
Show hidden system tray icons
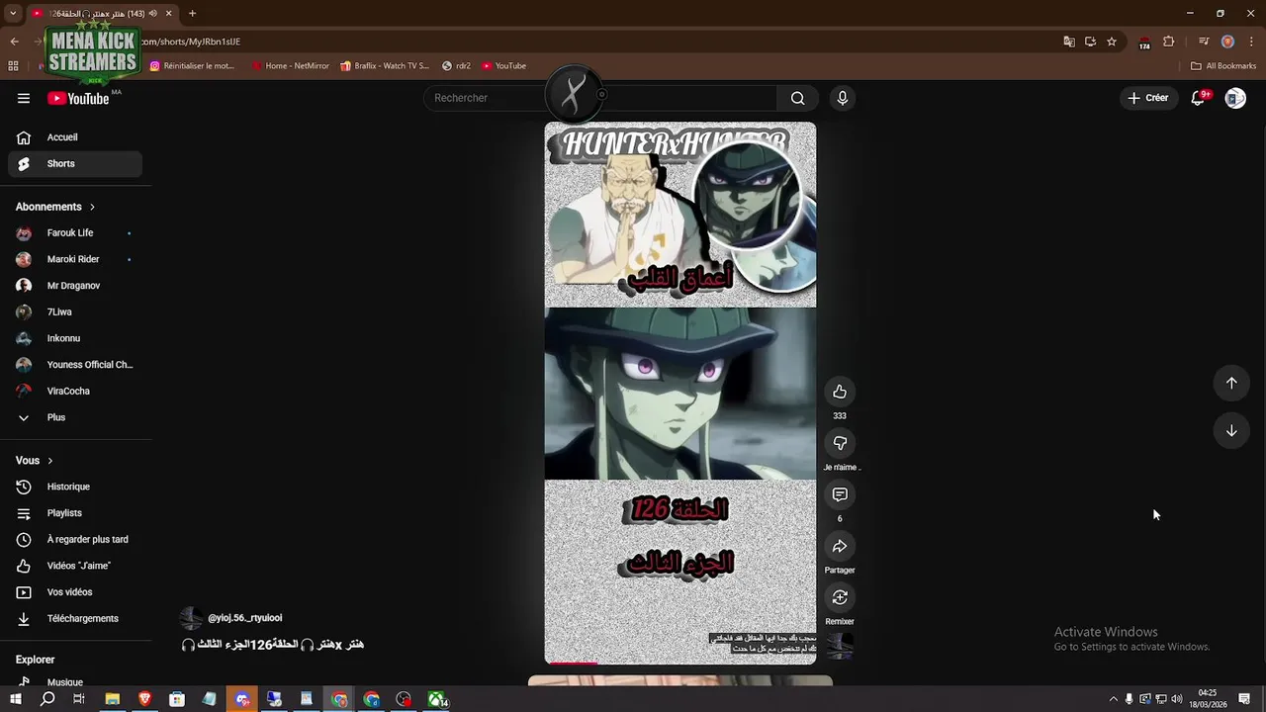tap(1113, 699)
